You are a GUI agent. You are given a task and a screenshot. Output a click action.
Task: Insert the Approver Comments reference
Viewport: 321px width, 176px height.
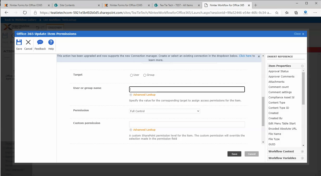point(281,77)
